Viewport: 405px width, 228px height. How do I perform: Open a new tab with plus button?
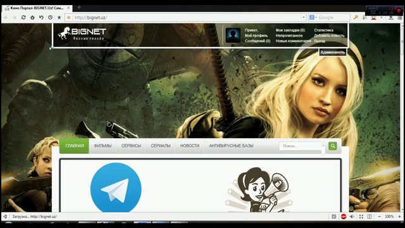pyautogui.click(x=79, y=7)
